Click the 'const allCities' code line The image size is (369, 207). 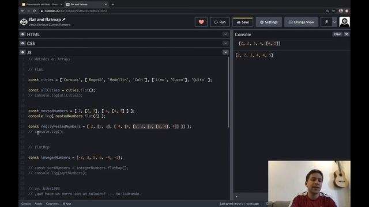(62, 90)
